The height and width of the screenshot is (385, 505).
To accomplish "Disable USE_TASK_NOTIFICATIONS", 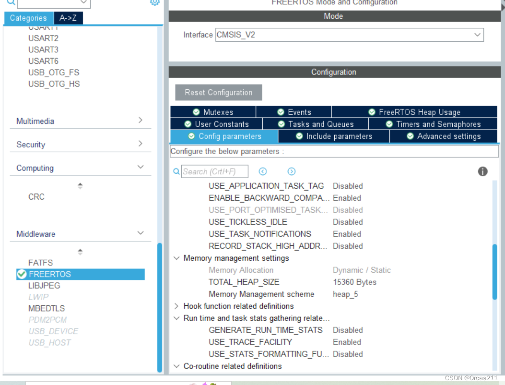I will tap(347, 234).
